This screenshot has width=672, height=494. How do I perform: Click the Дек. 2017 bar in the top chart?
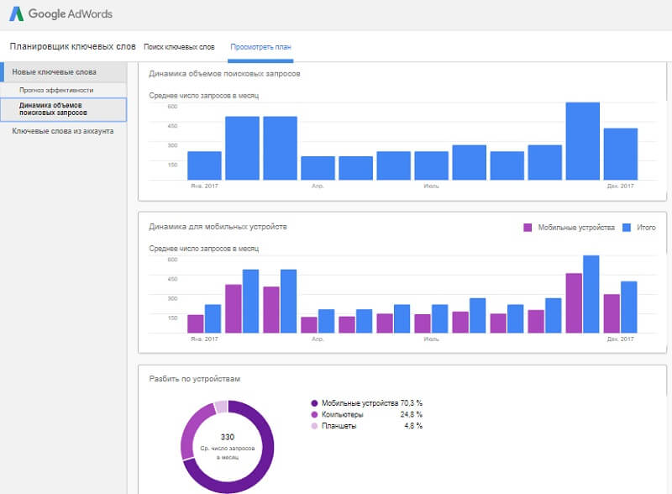pyautogui.click(x=620, y=154)
